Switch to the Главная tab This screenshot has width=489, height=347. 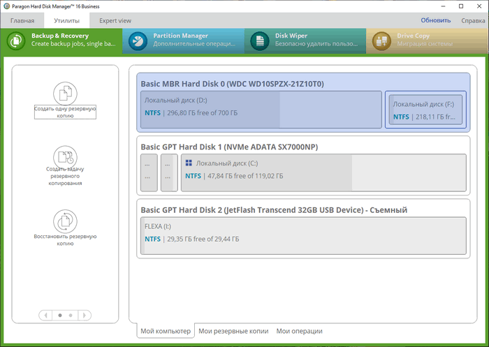22,20
